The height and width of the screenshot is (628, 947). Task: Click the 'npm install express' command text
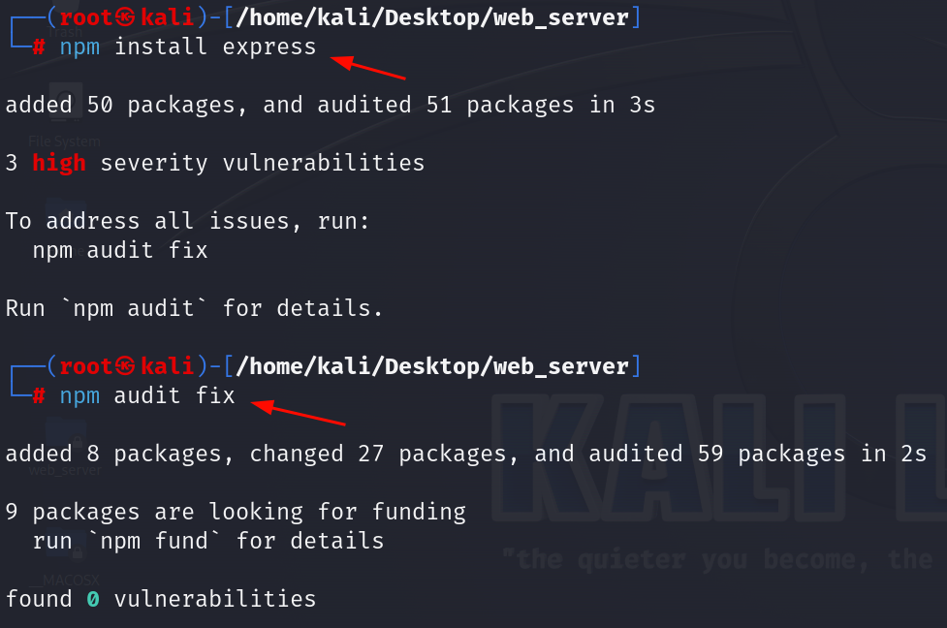(188, 47)
